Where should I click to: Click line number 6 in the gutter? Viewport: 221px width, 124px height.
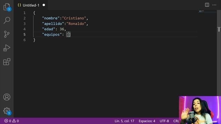tap(25, 40)
